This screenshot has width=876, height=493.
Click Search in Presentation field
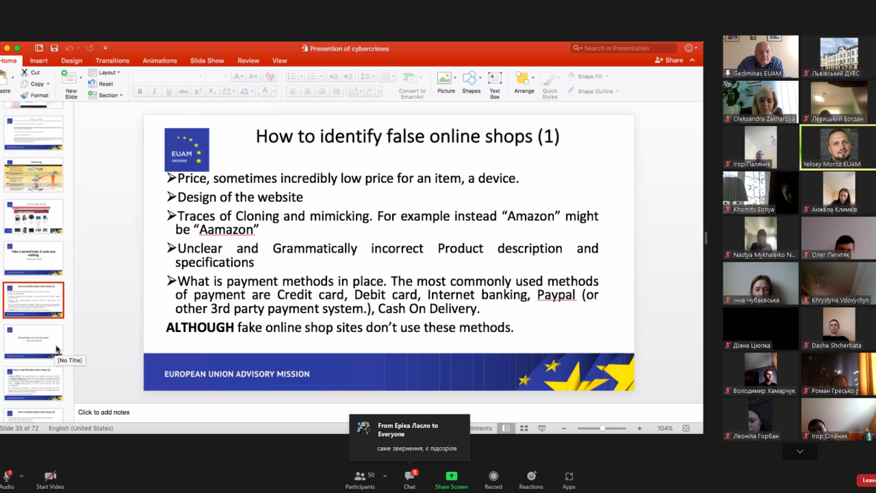(x=623, y=48)
